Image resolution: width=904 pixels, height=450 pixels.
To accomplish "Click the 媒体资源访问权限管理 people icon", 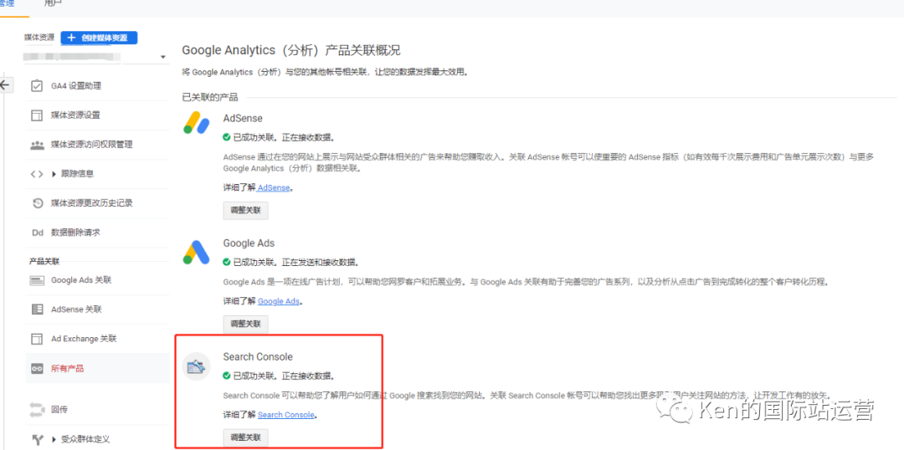I will 37,145.
